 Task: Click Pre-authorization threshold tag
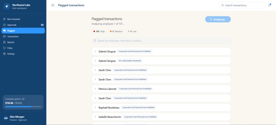tap(130, 61)
